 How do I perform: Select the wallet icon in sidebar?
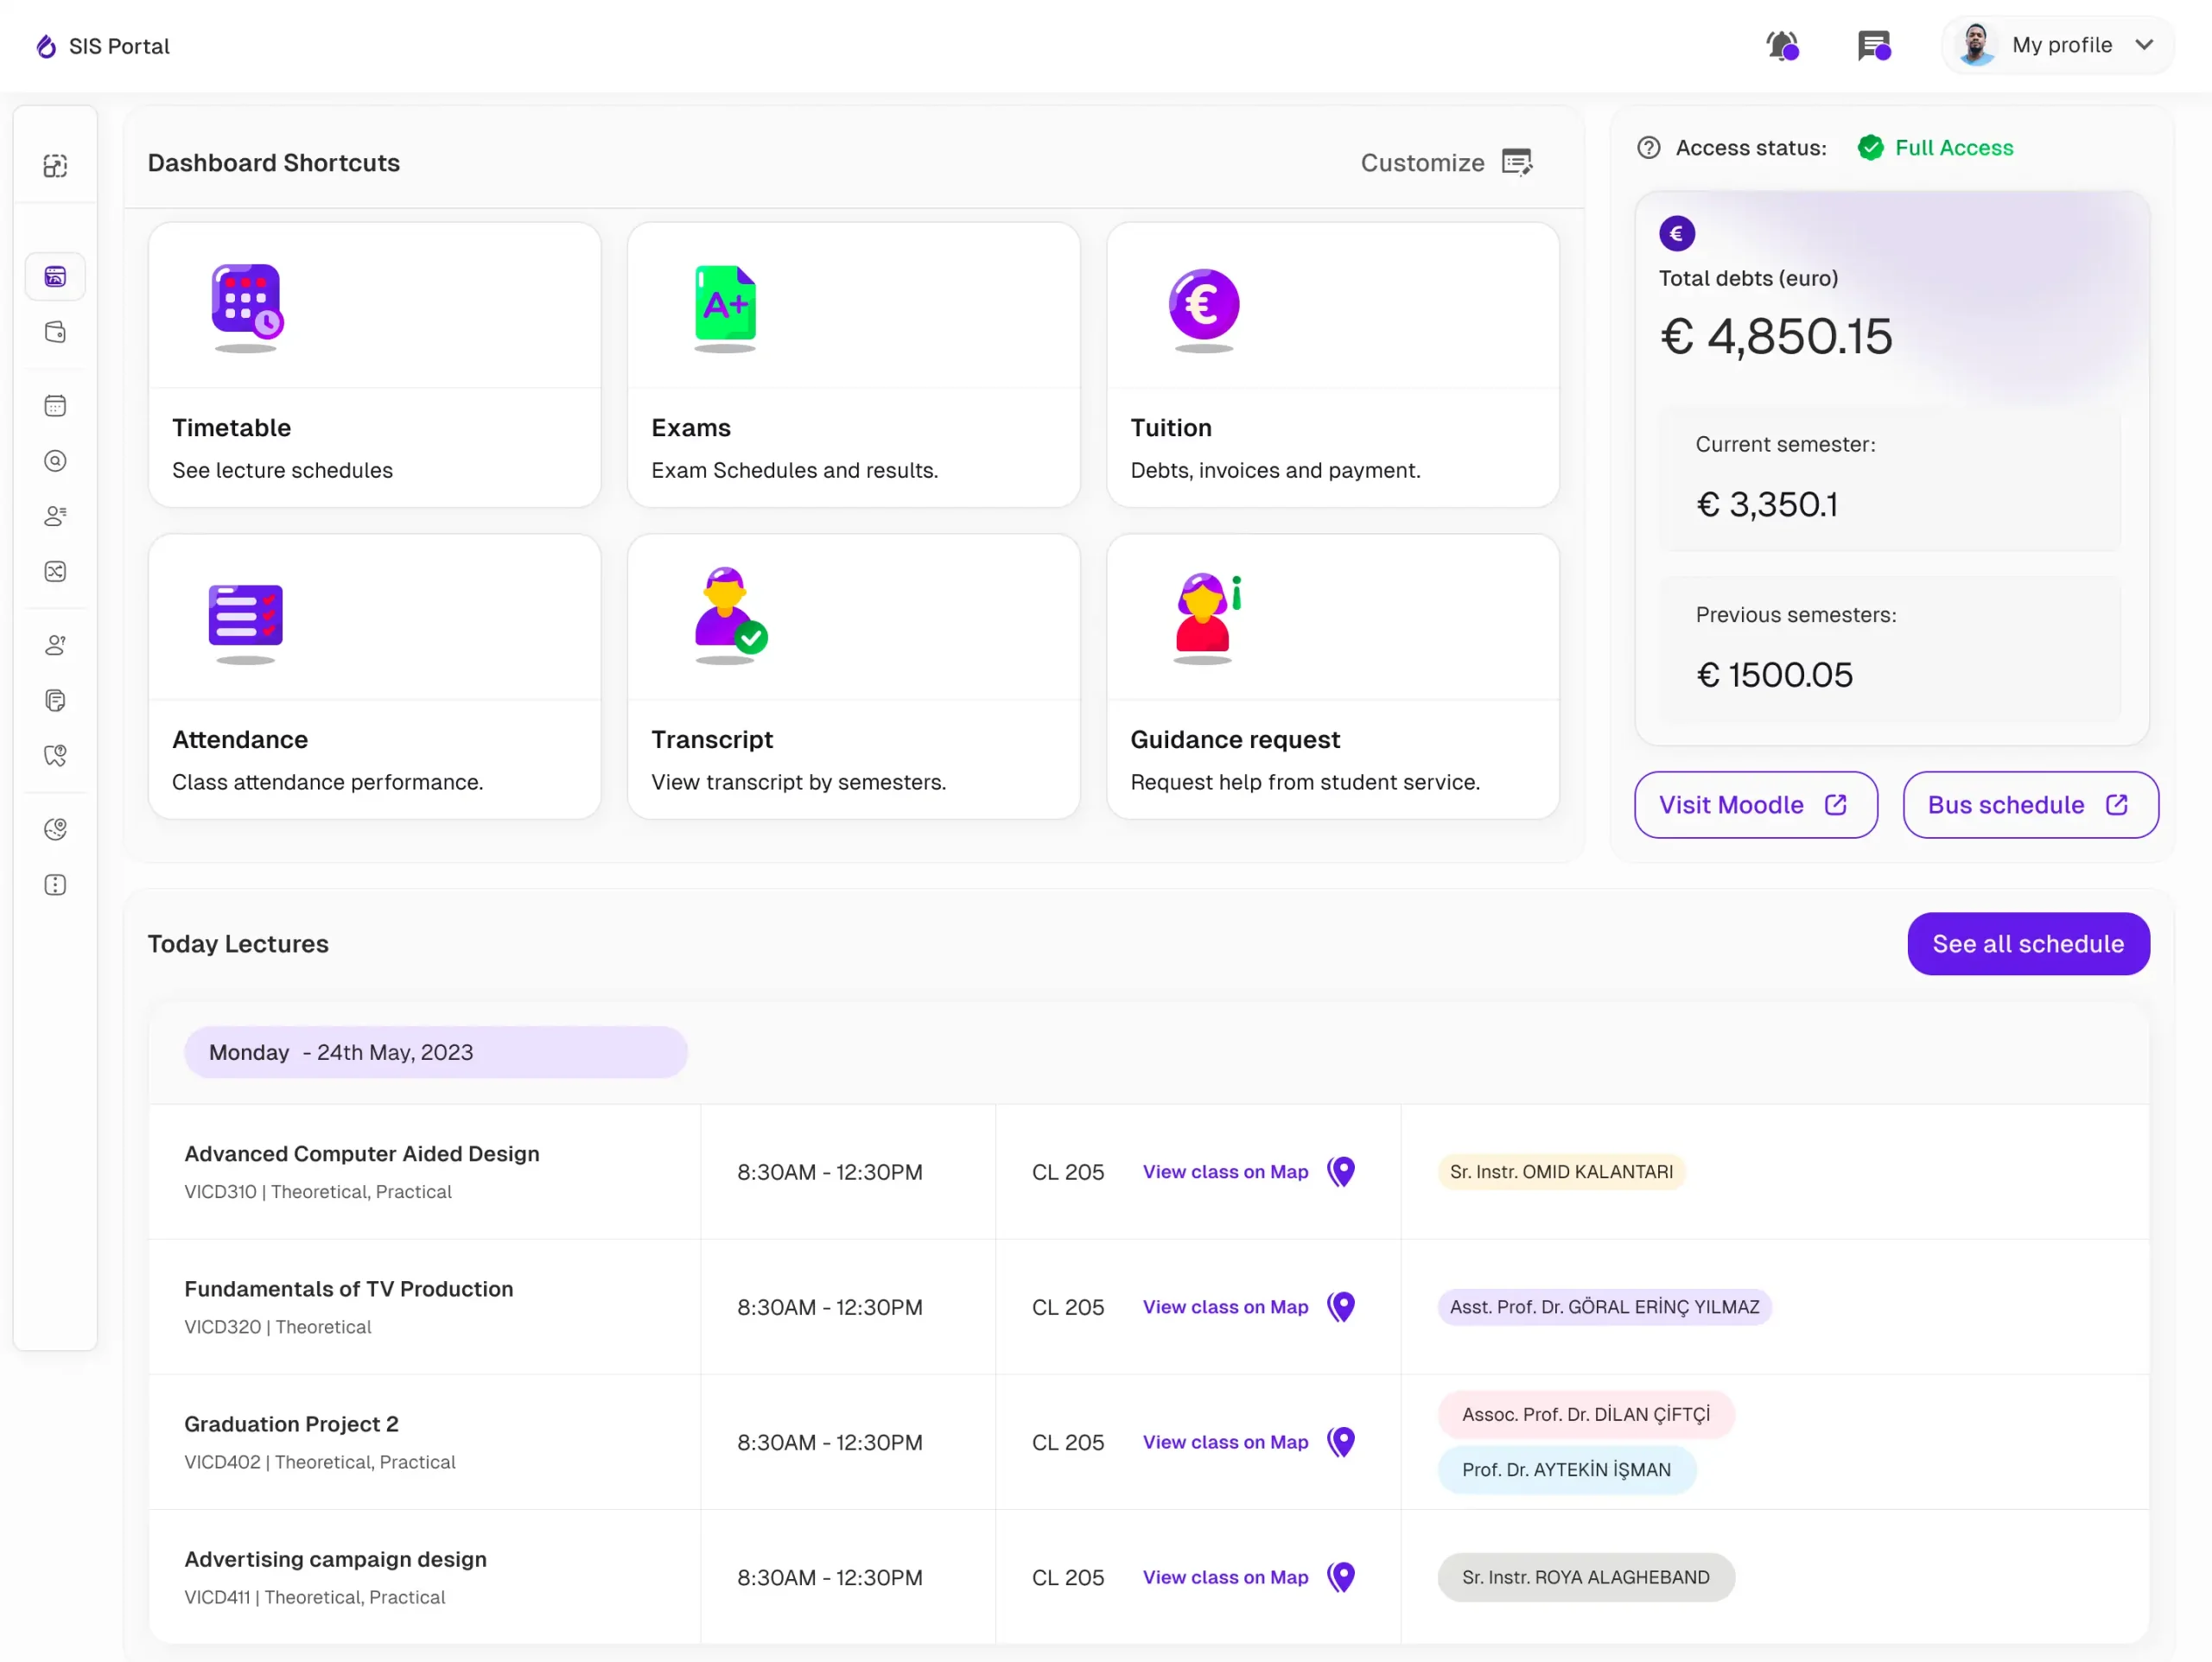coord(55,332)
